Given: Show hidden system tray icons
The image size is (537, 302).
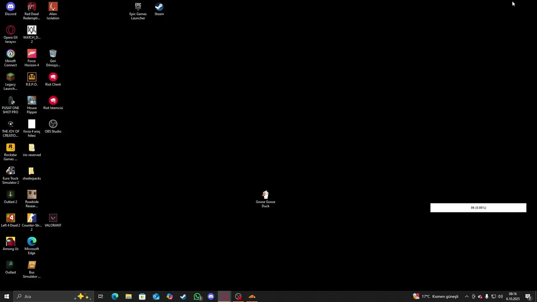Looking at the screenshot, I should [467, 297].
